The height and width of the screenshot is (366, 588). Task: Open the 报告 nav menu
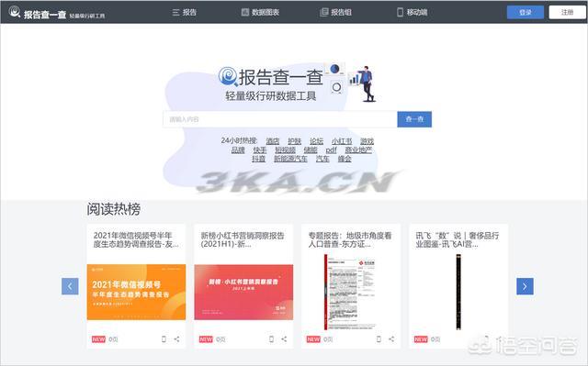185,12
